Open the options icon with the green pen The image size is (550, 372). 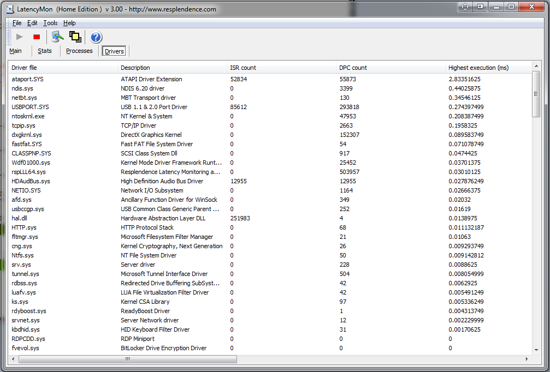click(x=57, y=37)
